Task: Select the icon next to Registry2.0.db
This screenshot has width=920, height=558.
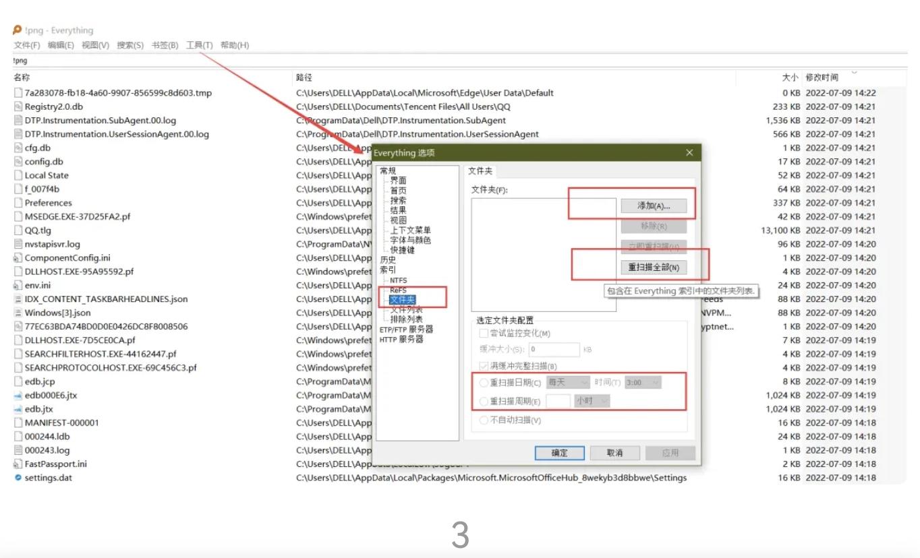Action: click(x=18, y=106)
